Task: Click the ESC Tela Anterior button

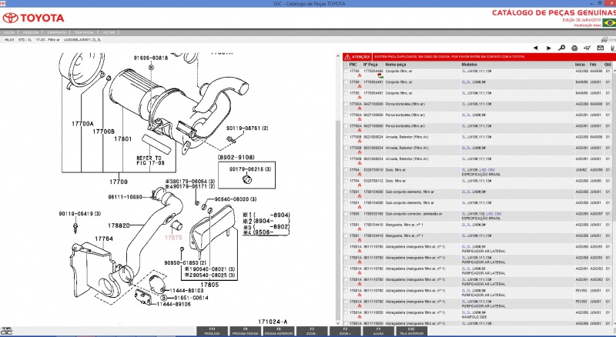Action: [x=411, y=331]
